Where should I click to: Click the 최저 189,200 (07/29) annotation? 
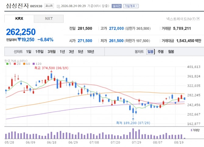tap(133, 123)
